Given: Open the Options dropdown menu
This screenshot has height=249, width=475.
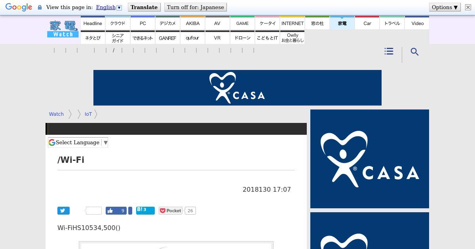Looking at the screenshot, I should [x=445, y=7].
